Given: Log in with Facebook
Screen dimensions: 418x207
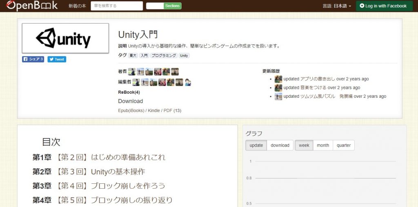Looking at the screenshot, I should [385, 6].
